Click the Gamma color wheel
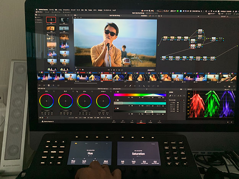The image size is (239, 179). [65, 101]
